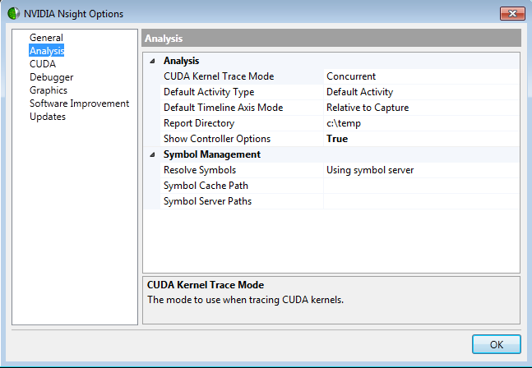
Task: Click the CUDA Kernel Trace Mode description title
Action: coord(206,285)
